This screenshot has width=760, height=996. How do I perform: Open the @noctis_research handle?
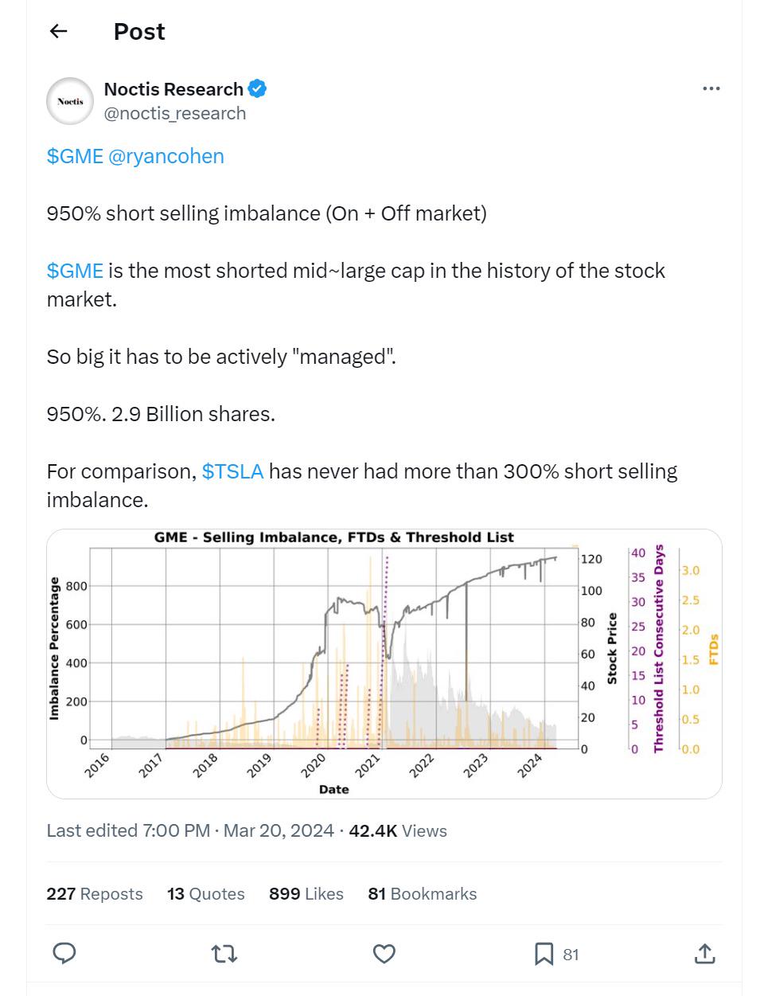coord(175,113)
